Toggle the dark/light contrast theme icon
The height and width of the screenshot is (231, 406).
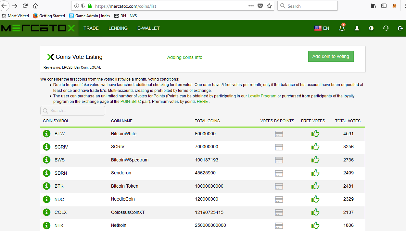coord(371,28)
